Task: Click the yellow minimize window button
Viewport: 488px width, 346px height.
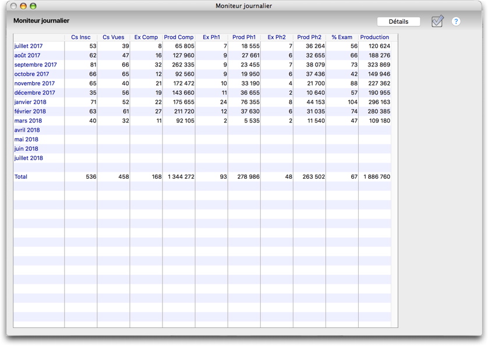Action: (x=23, y=6)
